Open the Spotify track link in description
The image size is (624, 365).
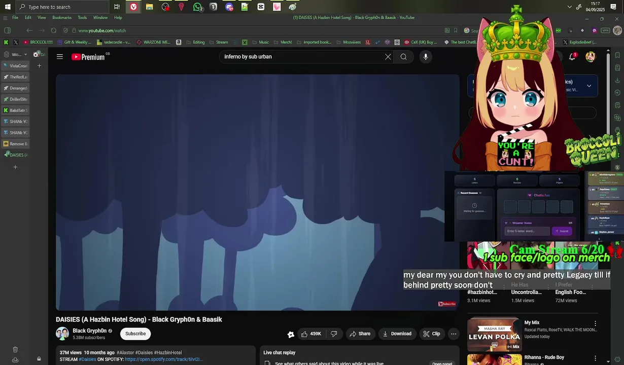pyautogui.click(x=164, y=359)
